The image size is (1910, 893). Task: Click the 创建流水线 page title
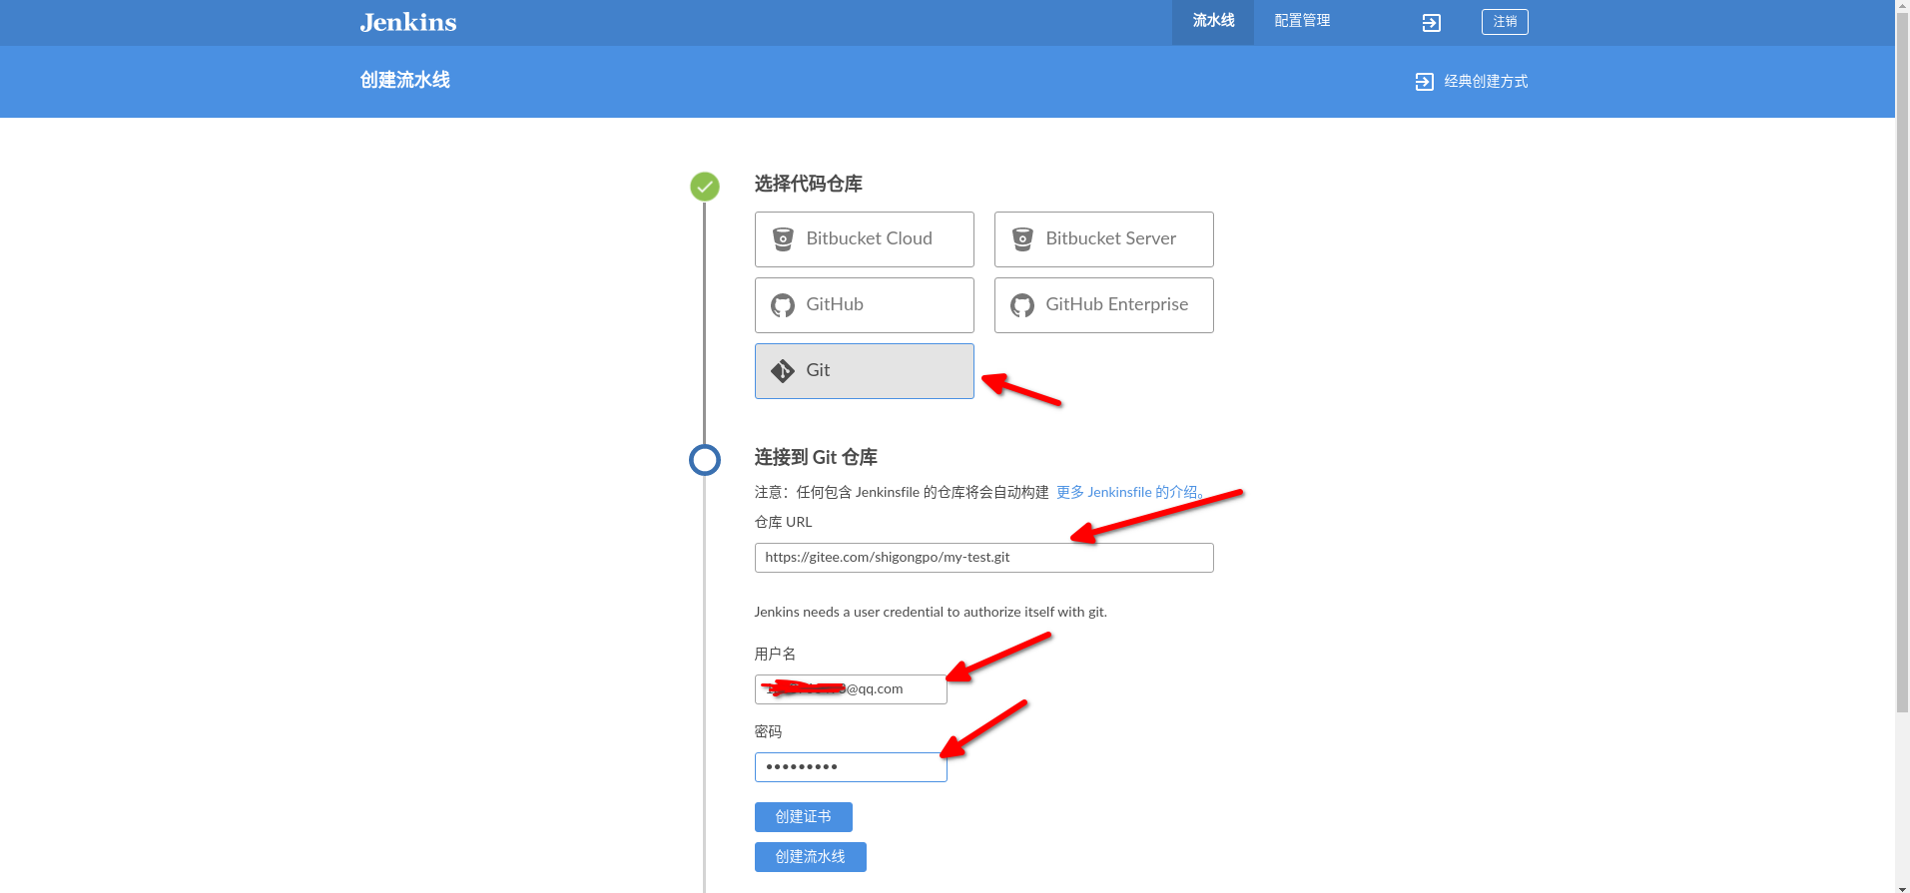click(x=404, y=80)
